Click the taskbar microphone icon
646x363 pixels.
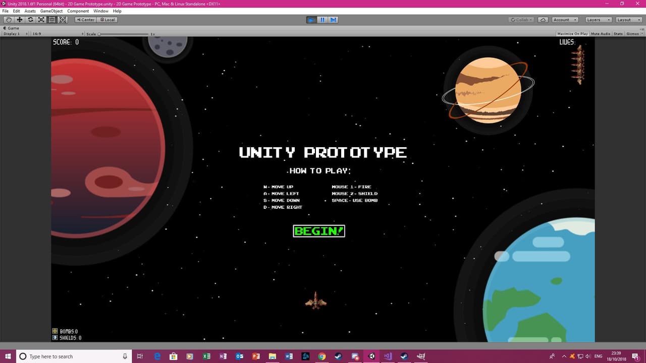point(125,356)
